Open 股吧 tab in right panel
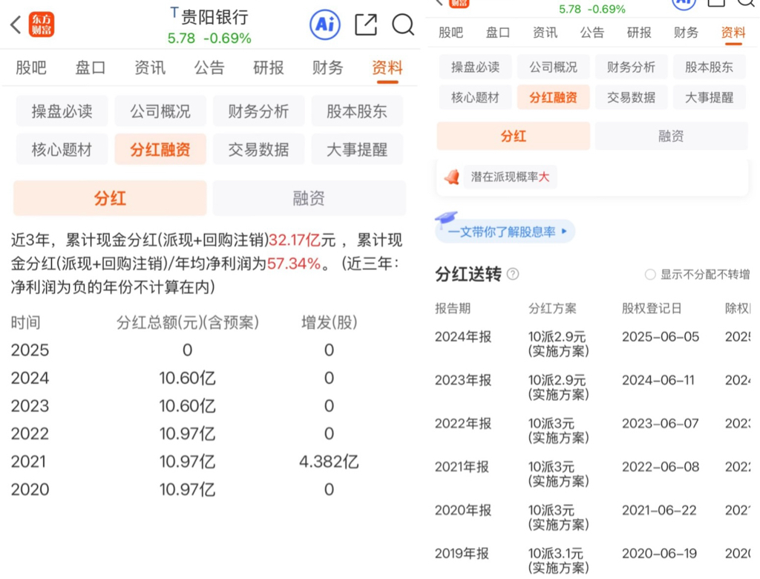 click(451, 33)
